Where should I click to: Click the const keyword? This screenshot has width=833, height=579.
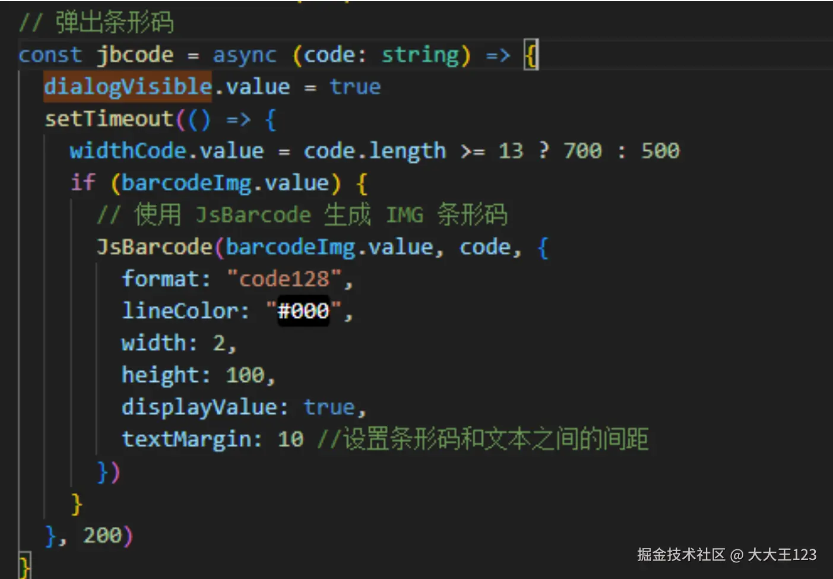(x=50, y=55)
